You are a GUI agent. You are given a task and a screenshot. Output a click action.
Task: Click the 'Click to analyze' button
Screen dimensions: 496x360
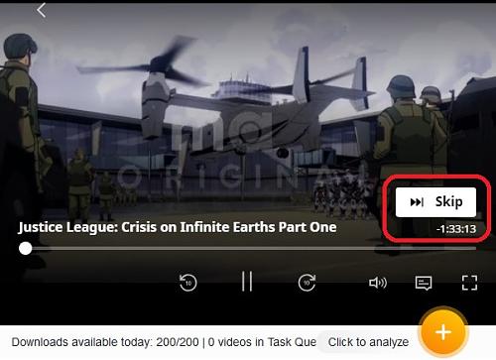368,342
